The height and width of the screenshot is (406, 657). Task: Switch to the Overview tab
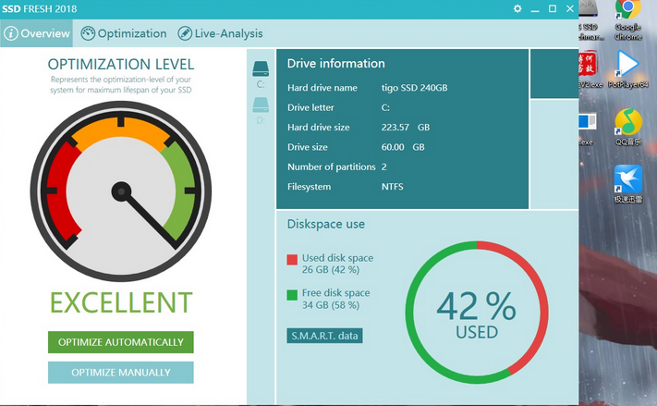[x=37, y=33]
